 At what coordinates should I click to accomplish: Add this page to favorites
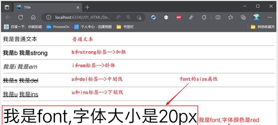(x=139, y=17)
